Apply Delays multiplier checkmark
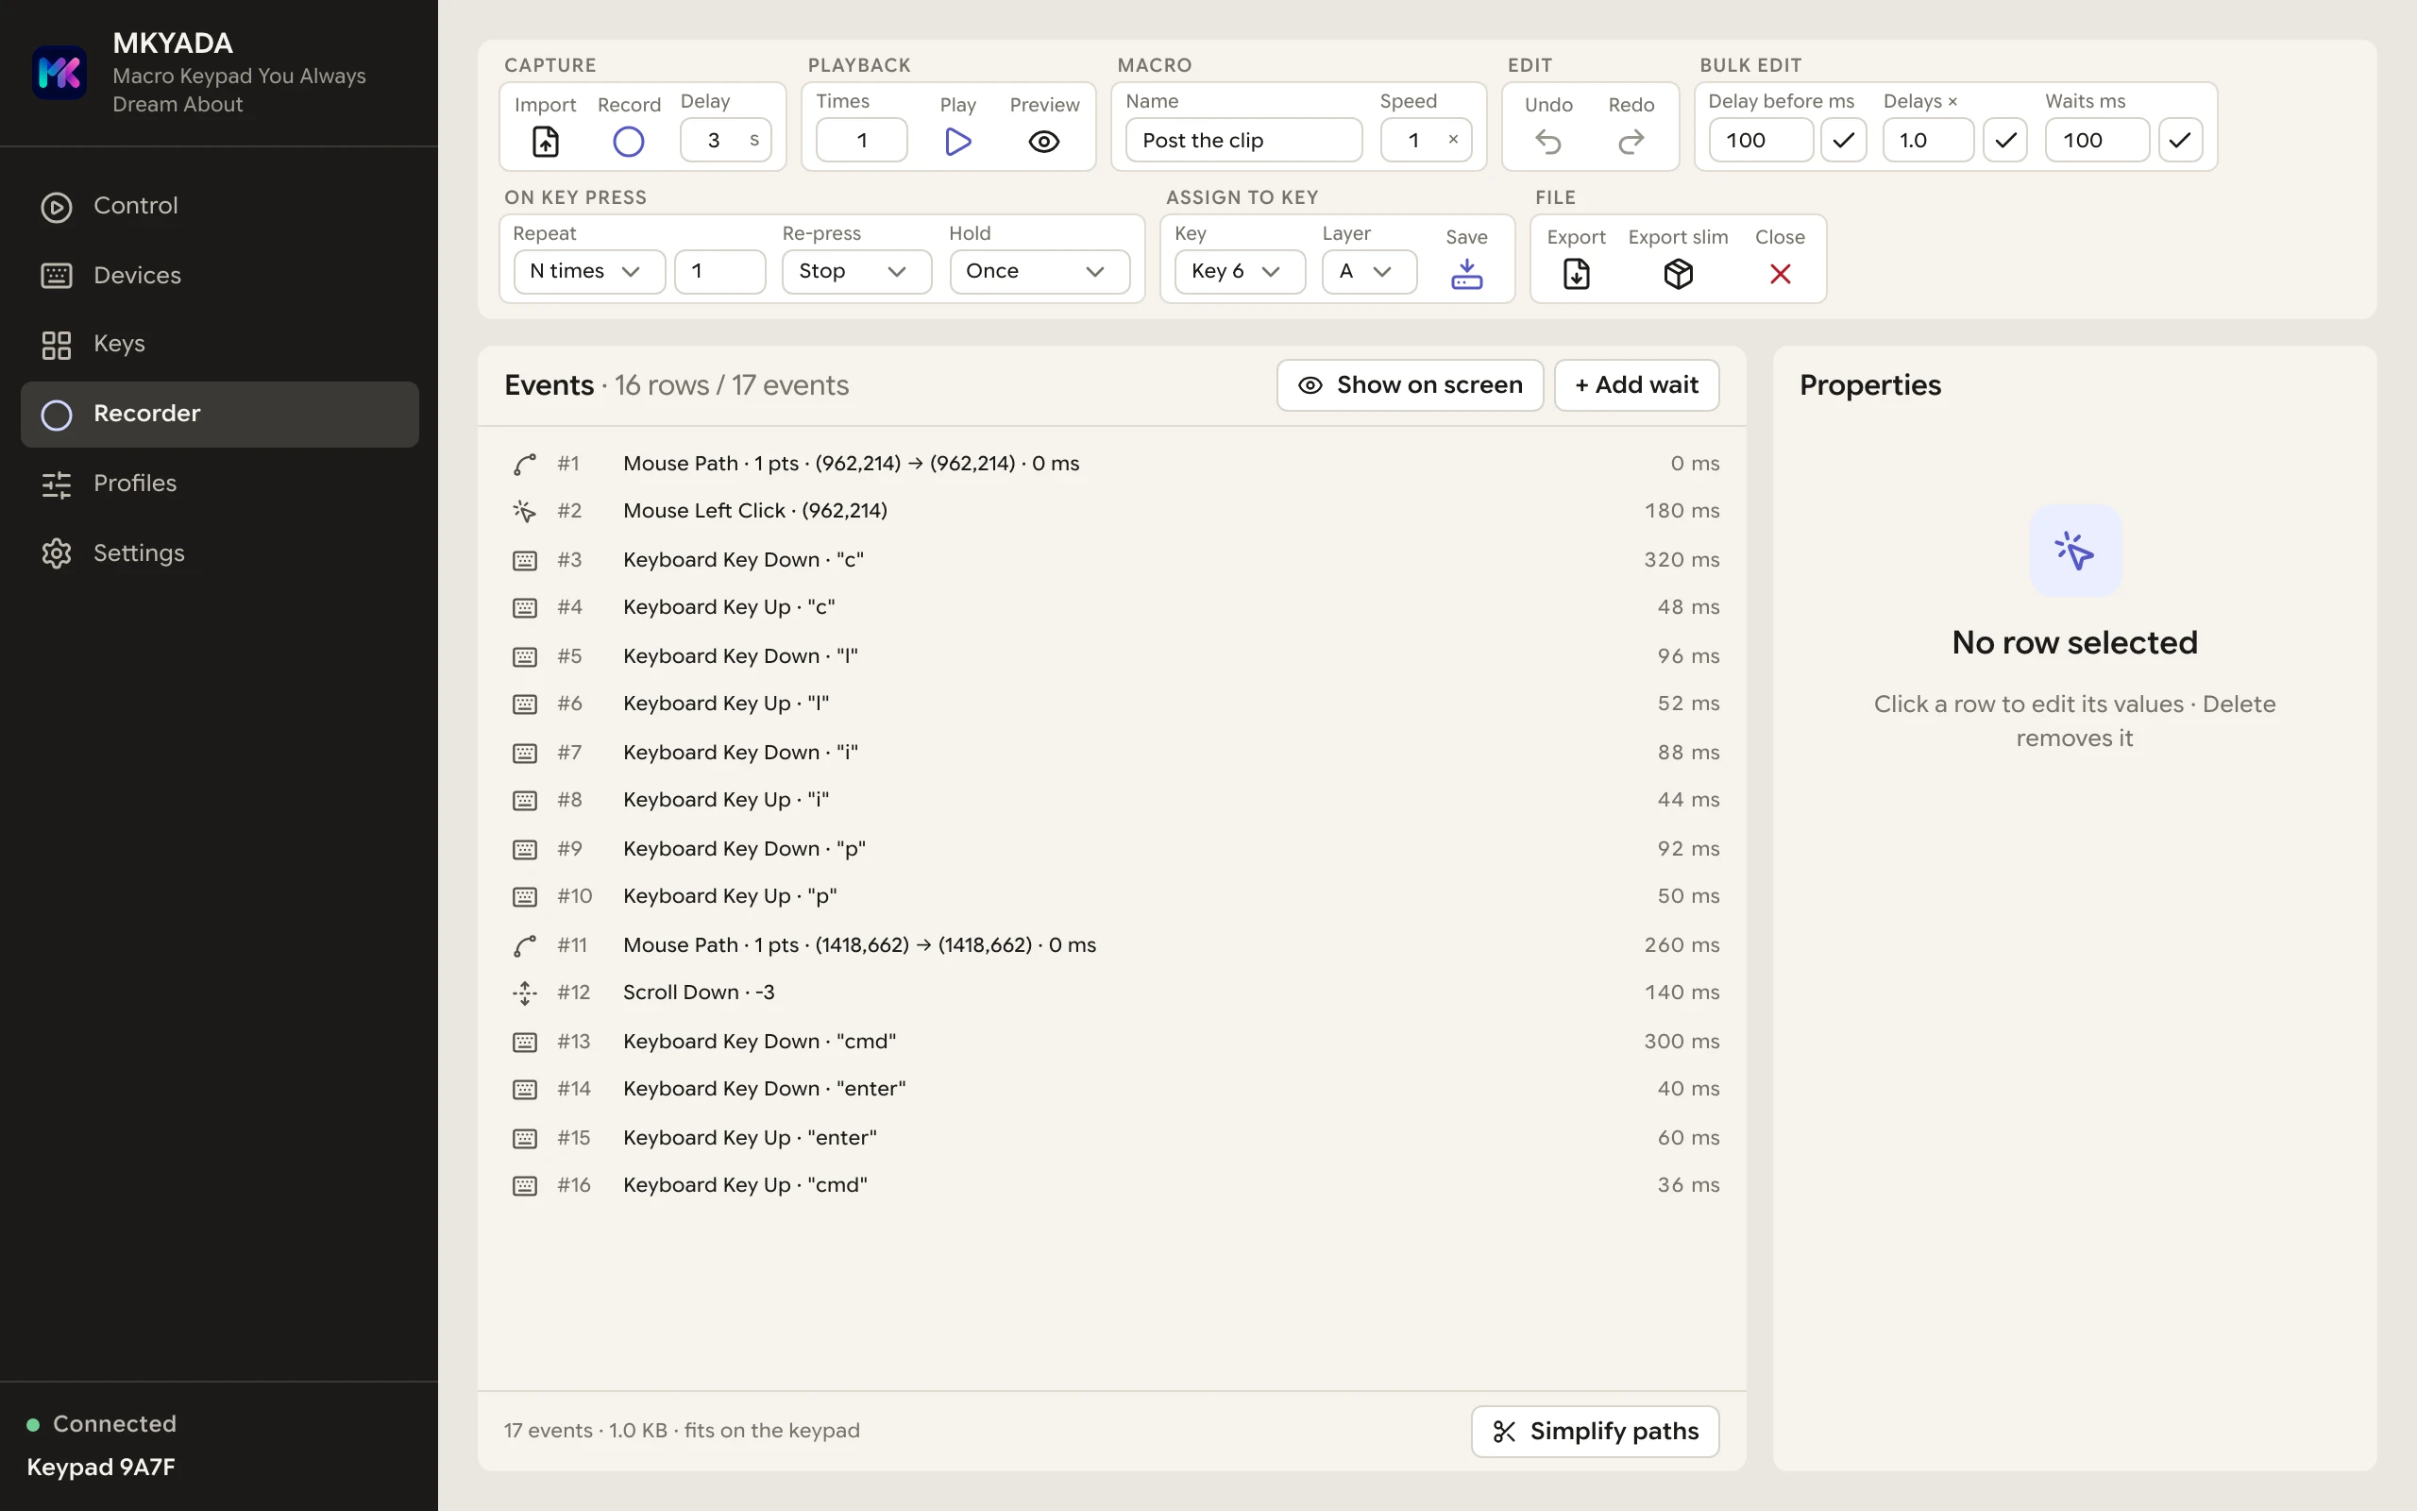 click(x=2004, y=140)
